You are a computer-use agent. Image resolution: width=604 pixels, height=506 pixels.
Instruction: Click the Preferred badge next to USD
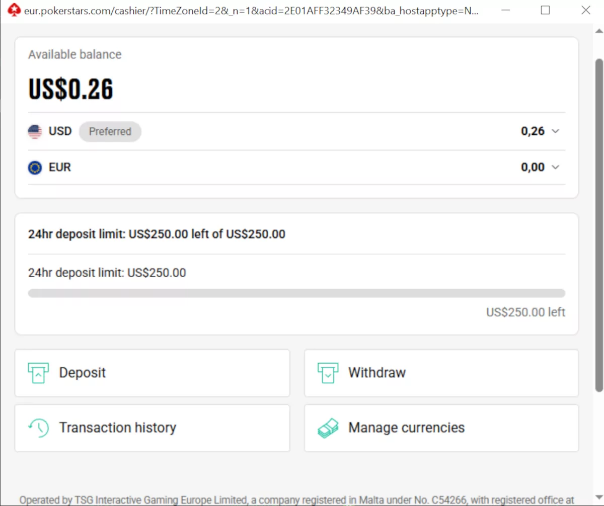coord(110,132)
